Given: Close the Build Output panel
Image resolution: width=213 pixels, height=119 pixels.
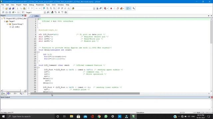Looking at the screenshot, I should click(212, 97).
